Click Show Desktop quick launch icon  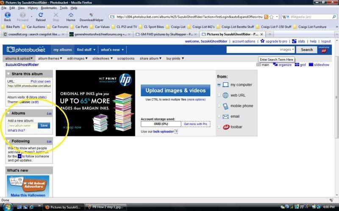pos(19,207)
